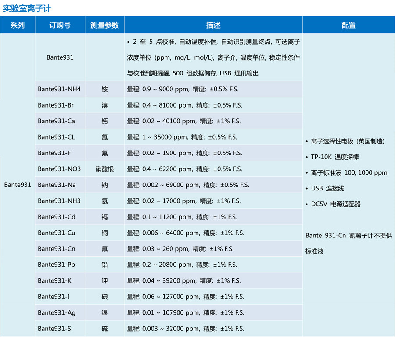Screen dimensions: 395x337
Task: Select the 氨 parameter cell
Action: coord(104,201)
